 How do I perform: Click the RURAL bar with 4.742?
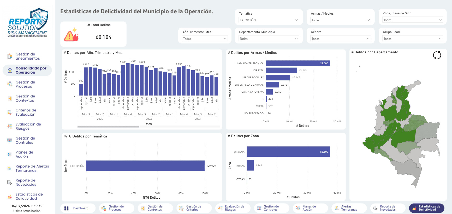point(250,165)
